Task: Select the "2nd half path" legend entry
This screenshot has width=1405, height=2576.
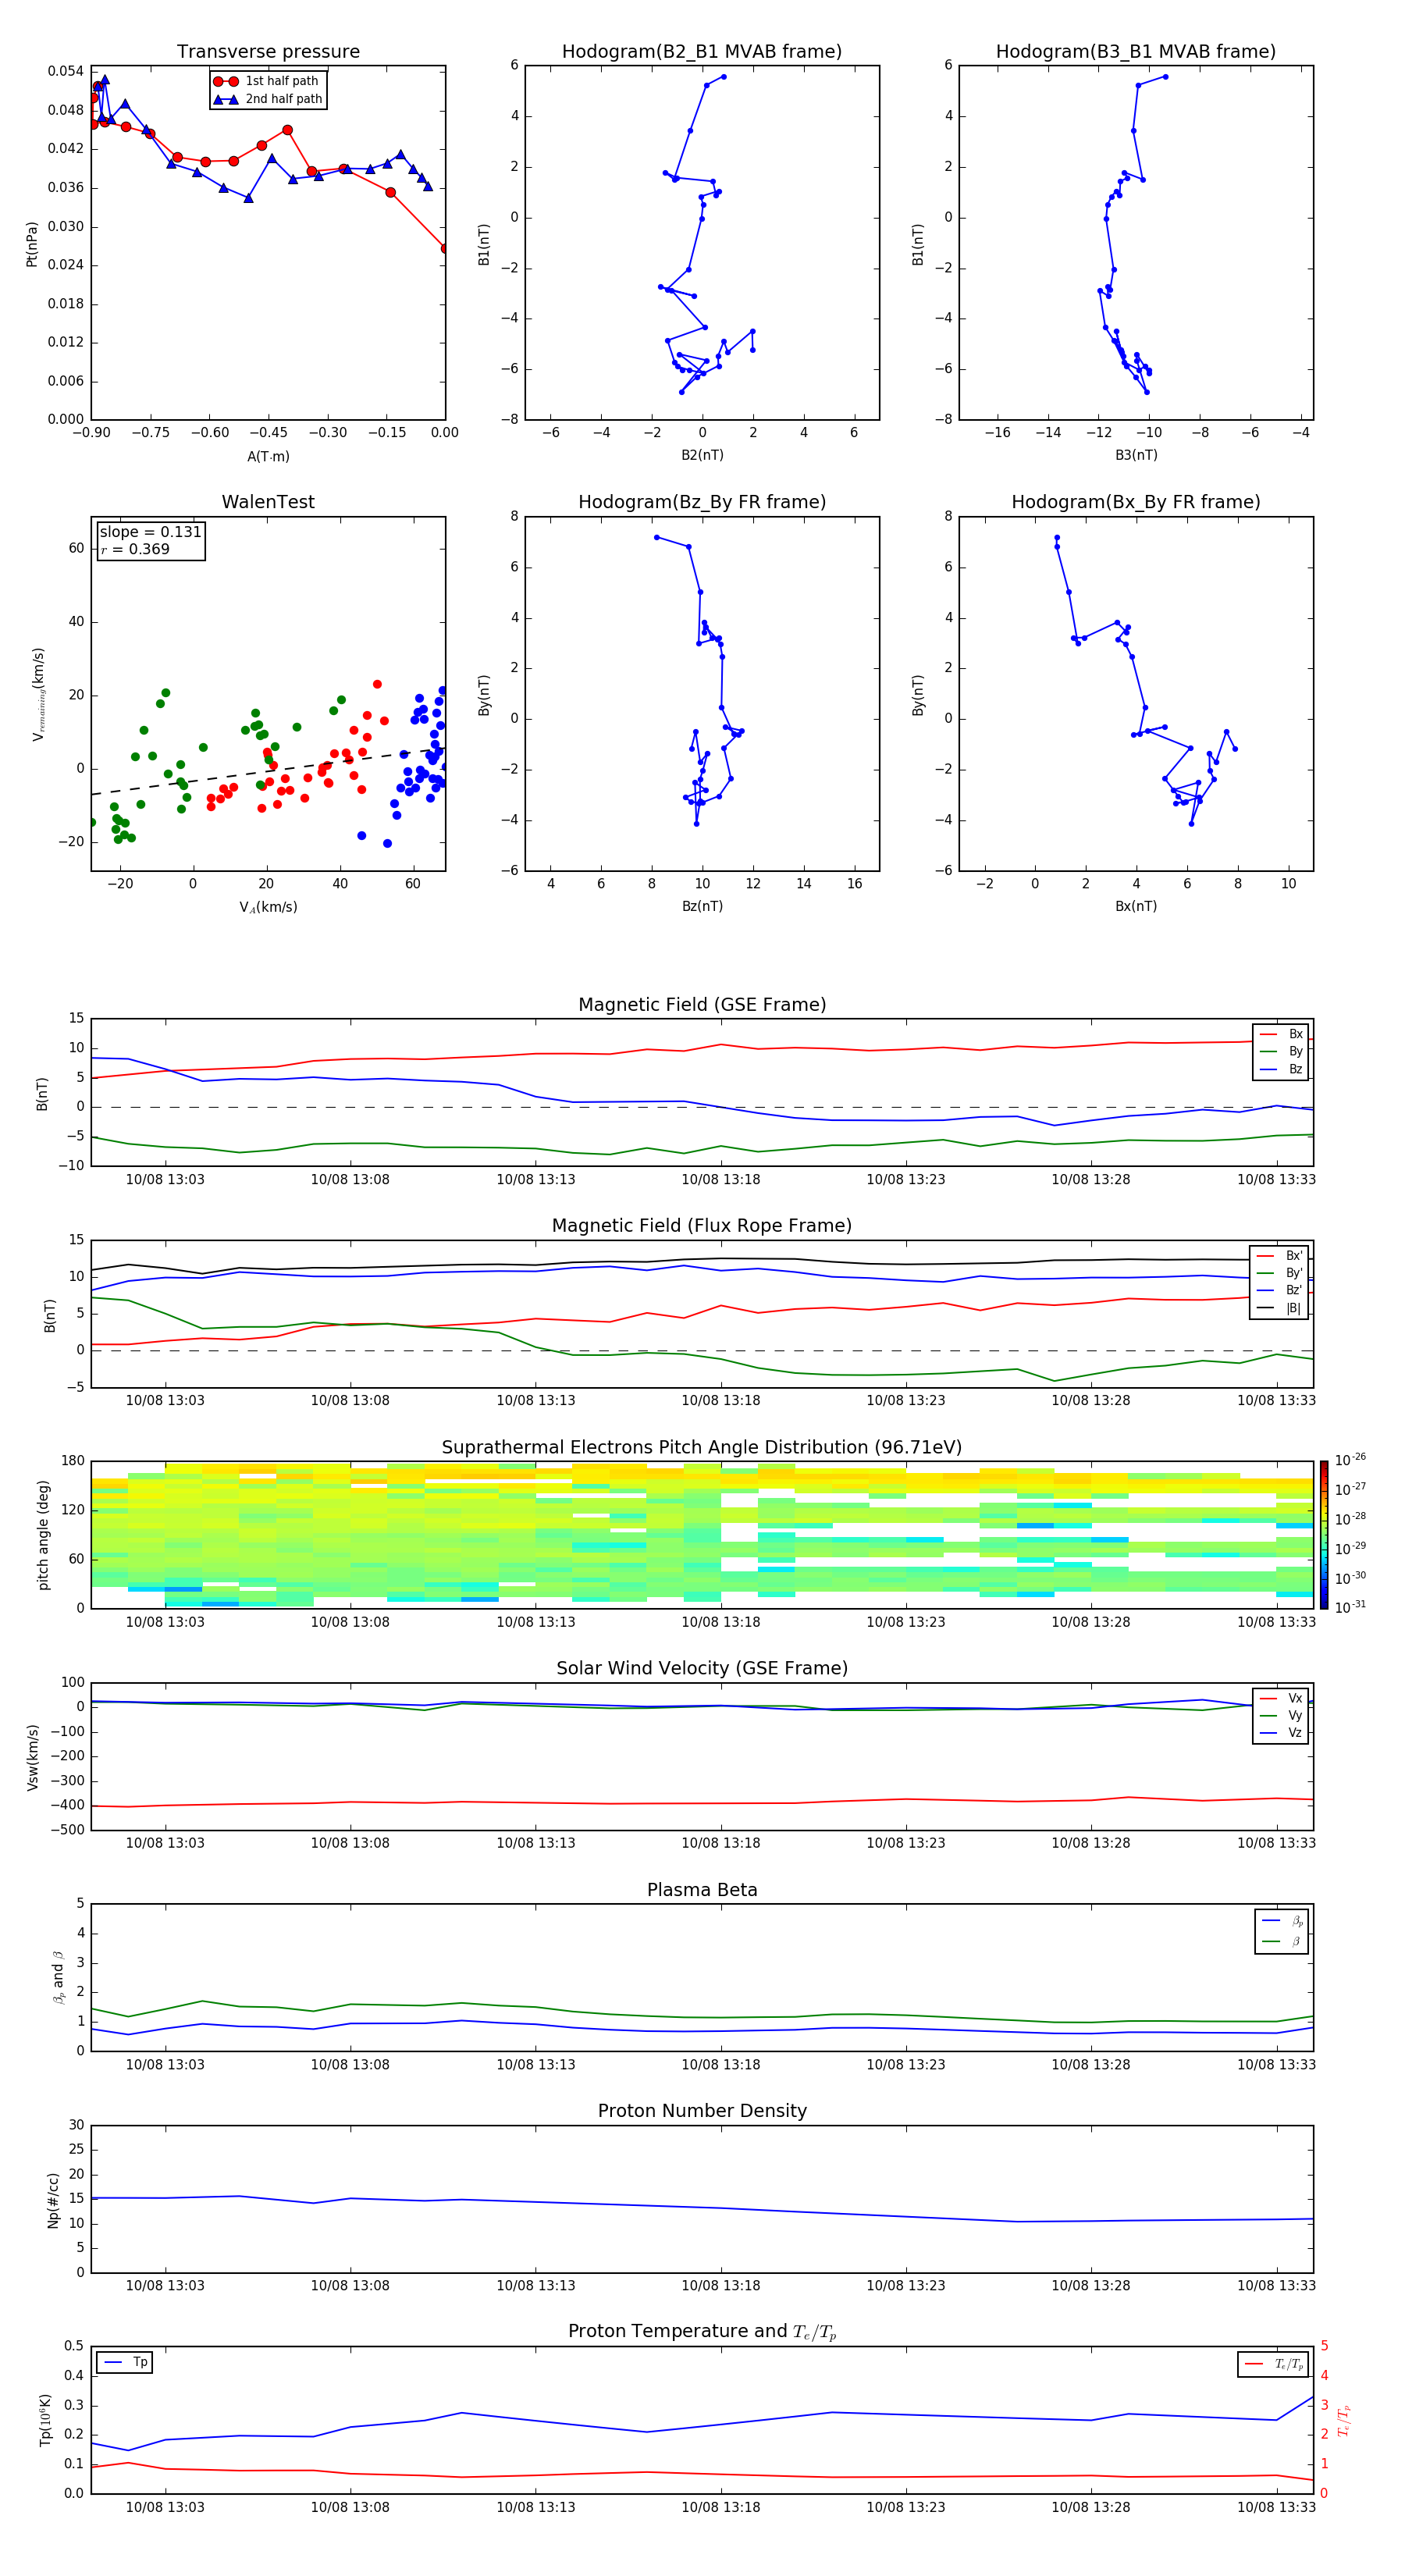Action: [x=268, y=99]
